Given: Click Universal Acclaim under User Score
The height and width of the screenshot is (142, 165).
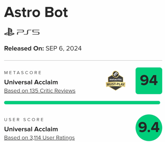Looking at the screenshot, I should coord(31,129).
